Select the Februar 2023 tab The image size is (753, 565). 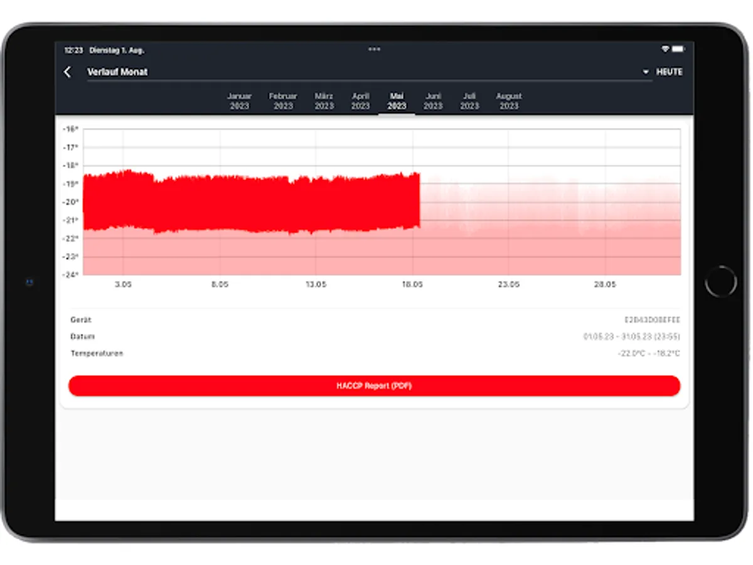283,101
